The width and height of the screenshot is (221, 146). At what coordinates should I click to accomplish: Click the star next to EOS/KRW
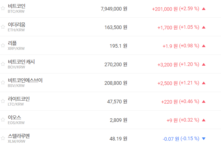[x=3, y=120]
